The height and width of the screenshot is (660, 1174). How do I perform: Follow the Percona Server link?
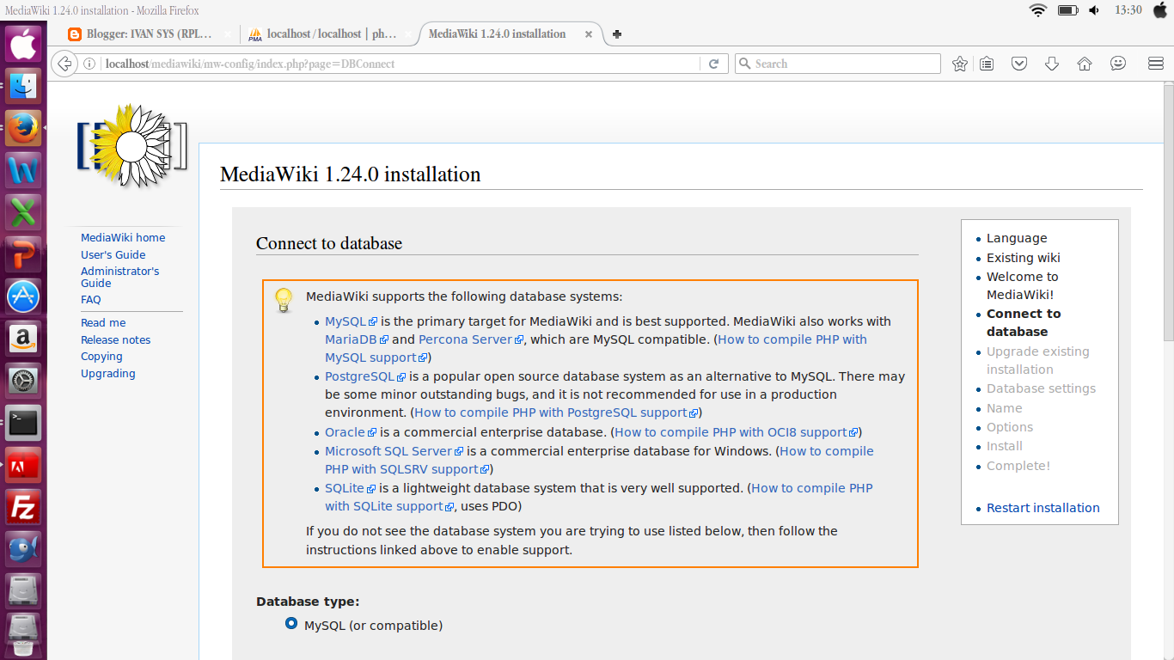click(x=471, y=339)
